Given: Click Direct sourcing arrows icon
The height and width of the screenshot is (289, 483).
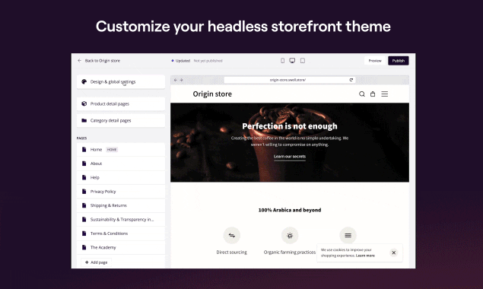Looking at the screenshot, I should [x=232, y=236].
